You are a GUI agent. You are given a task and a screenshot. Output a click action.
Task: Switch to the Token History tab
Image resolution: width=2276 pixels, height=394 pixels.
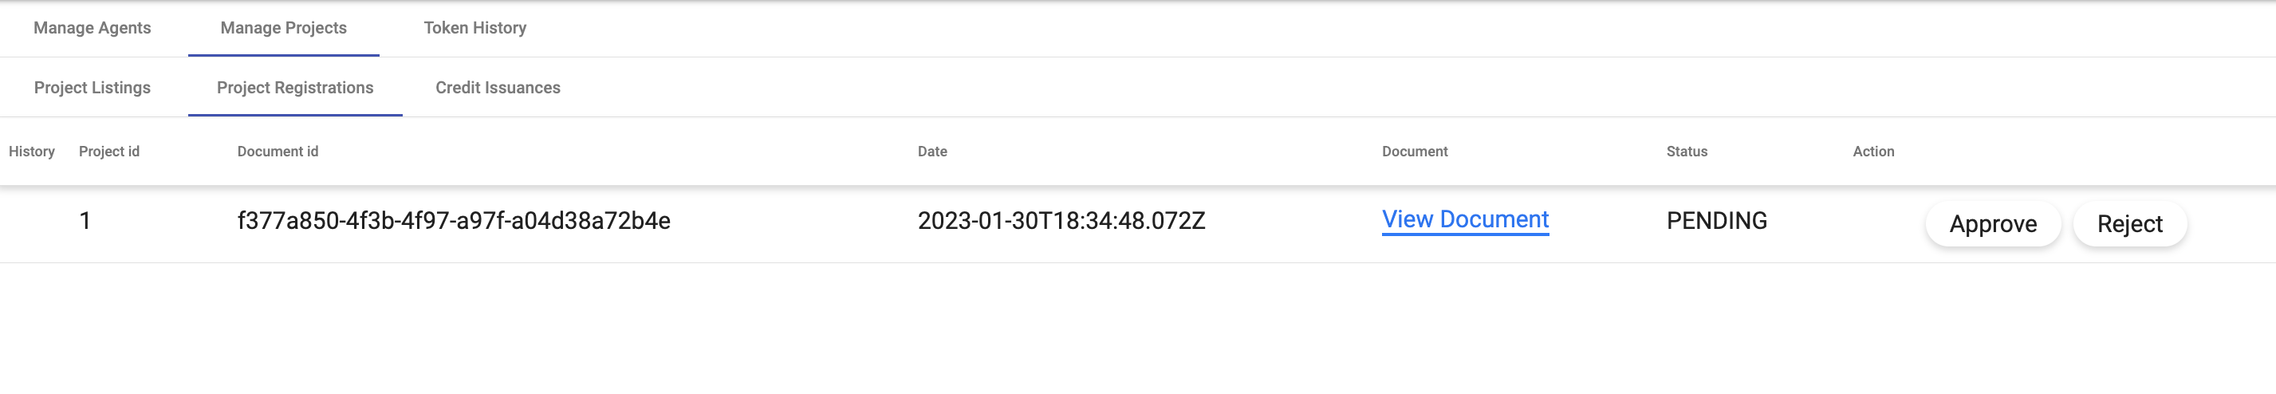[474, 28]
